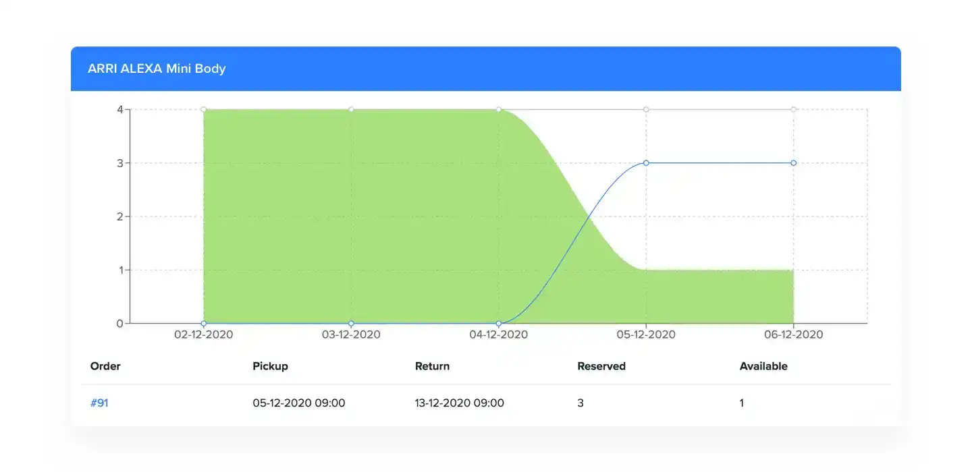Click the blue line marker at zero on 04-12-2020
Viewport: 972px width, 472px height.
(498, 323)
